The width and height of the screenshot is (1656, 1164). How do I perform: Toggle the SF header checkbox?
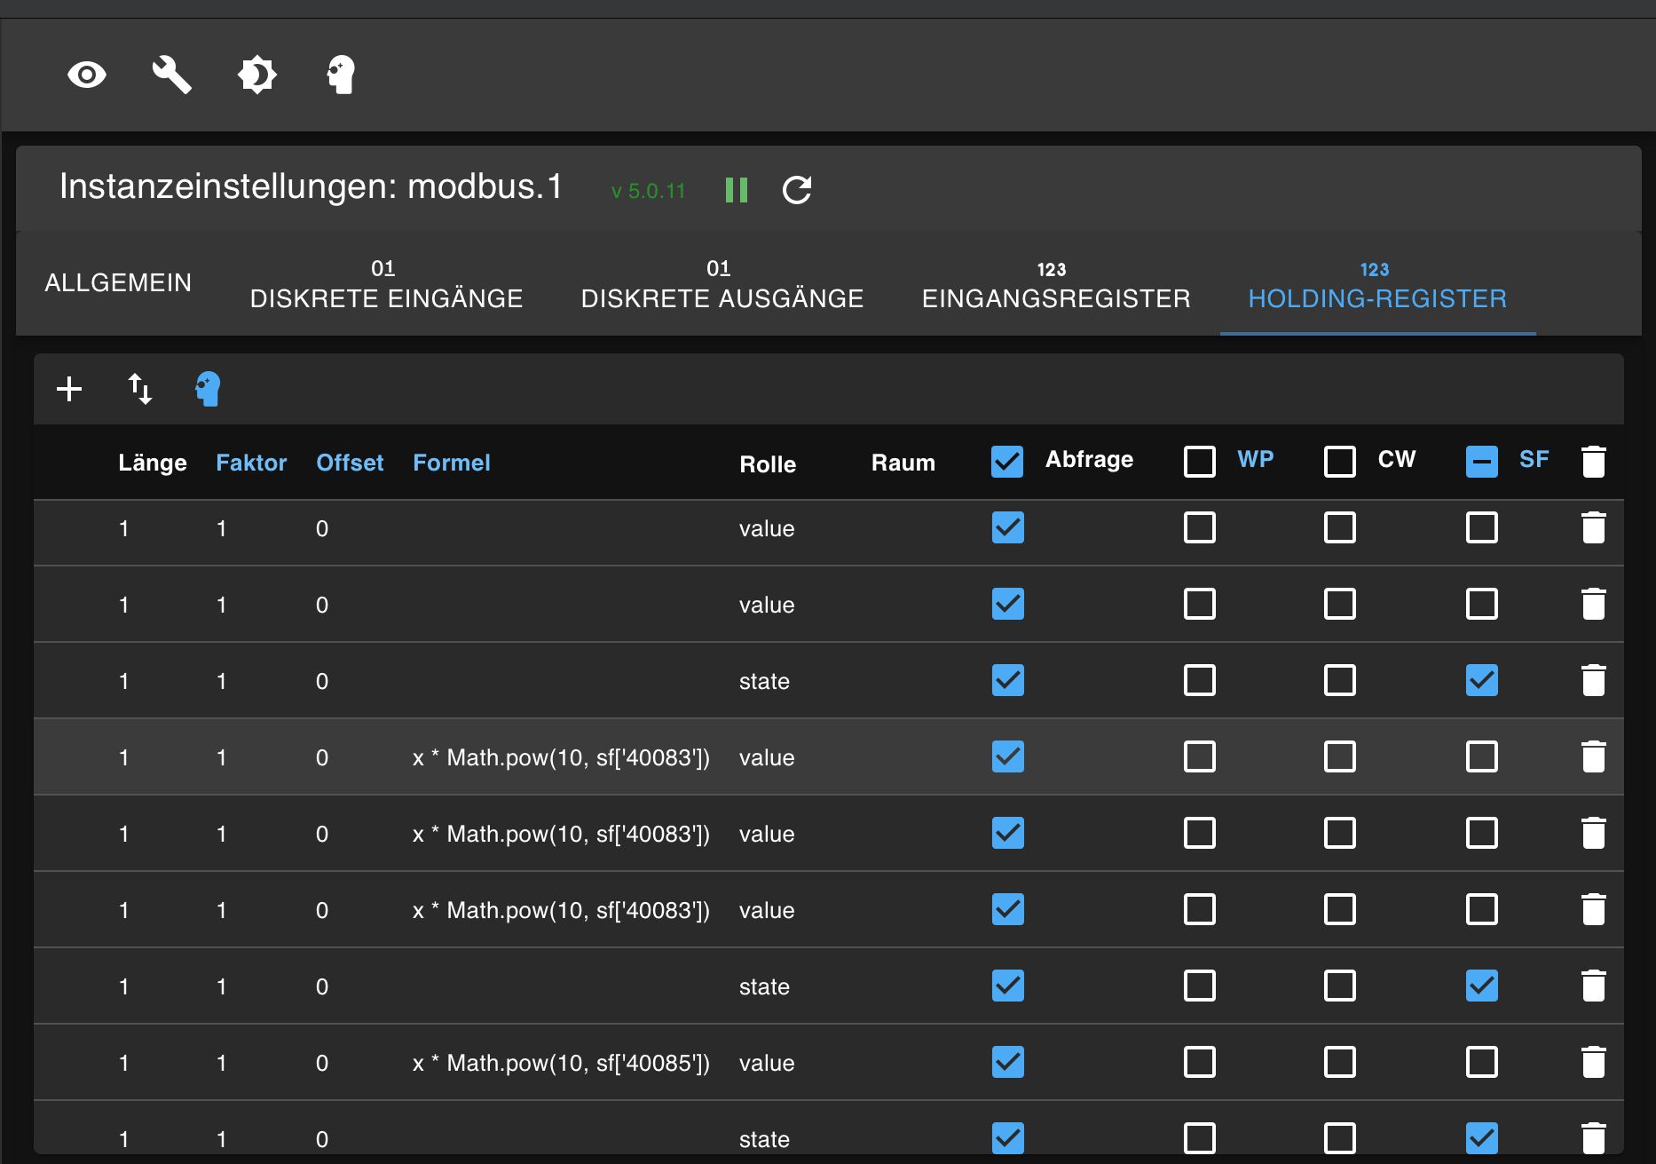coord(1482,462)
